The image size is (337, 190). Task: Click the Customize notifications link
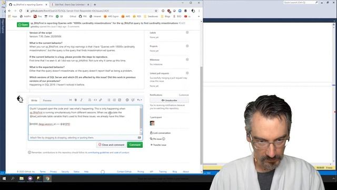pyautogui.click(x=184, y=95)
